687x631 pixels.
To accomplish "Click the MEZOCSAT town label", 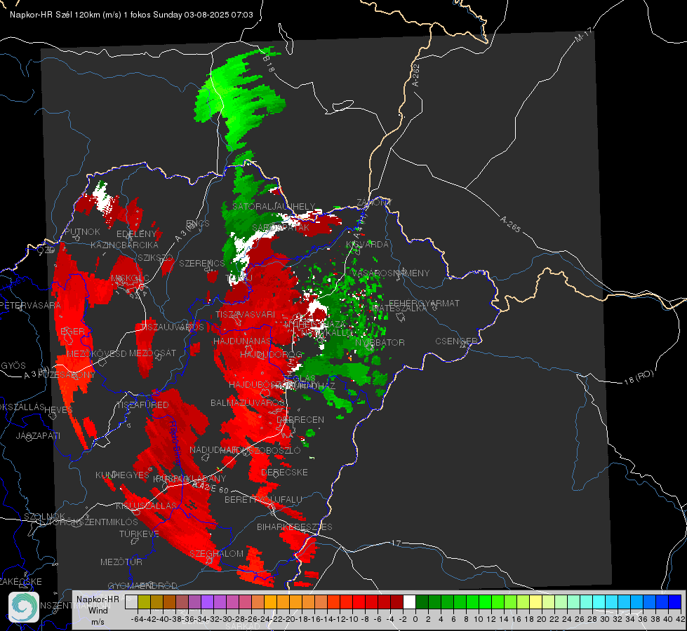I will pyautogui.click(x=152, y=353).
